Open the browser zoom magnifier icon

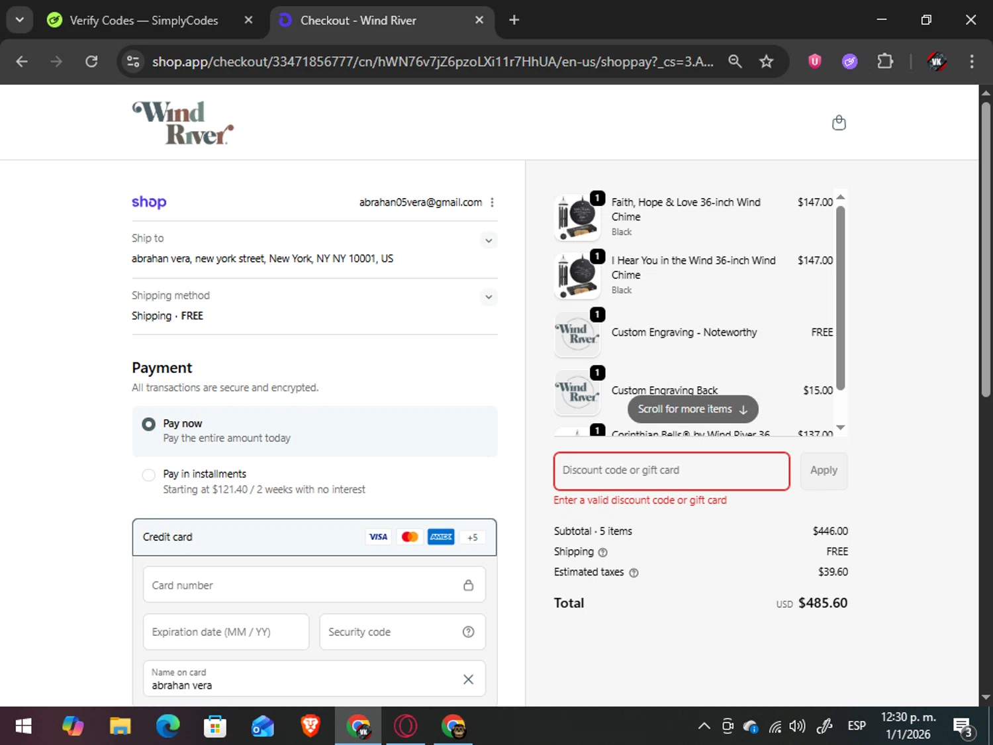point(735,62)
